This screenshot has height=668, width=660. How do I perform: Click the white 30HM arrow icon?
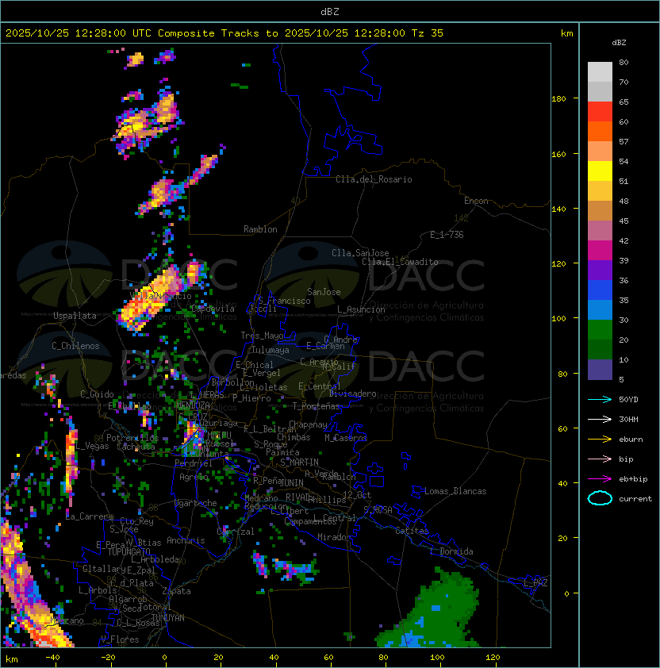600,419
